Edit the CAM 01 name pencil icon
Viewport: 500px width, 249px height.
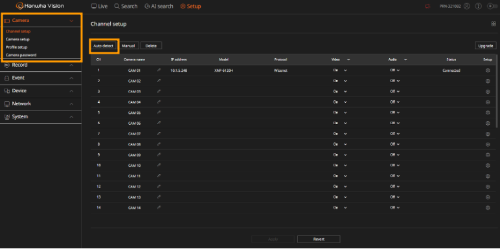(159, 70)
